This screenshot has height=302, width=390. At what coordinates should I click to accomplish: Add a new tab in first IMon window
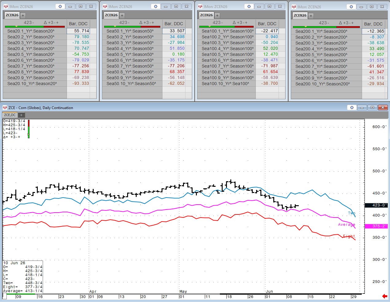click(23, 15)
